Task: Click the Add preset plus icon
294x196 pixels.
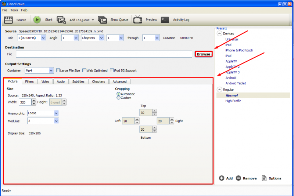Action: pos(222,178)
